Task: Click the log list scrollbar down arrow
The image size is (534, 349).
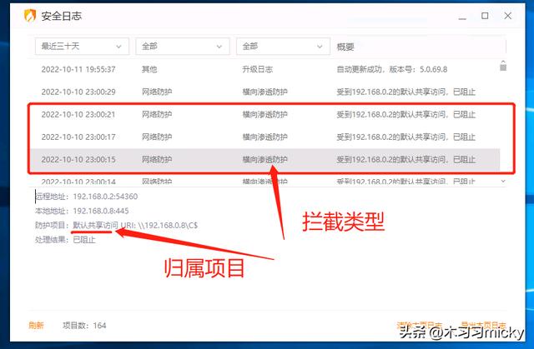Action: click(x=503, y=182)
